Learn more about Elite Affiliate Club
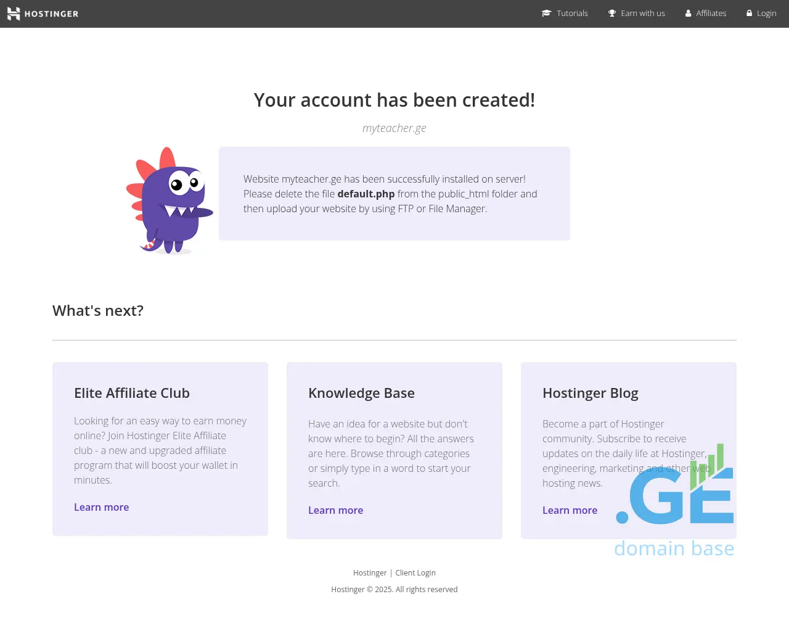 [x=102, y=507]
